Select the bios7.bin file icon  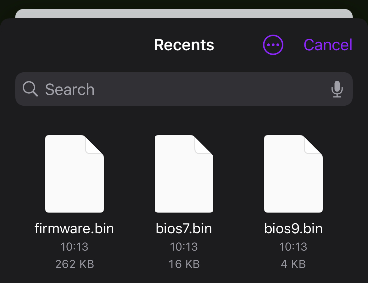[x=184, y=174]
